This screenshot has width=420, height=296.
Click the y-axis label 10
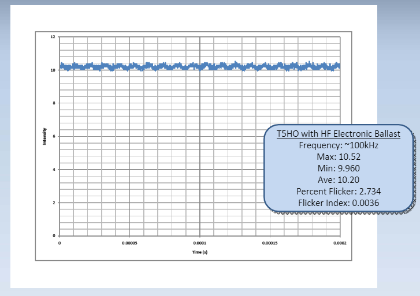pos(53,70)
